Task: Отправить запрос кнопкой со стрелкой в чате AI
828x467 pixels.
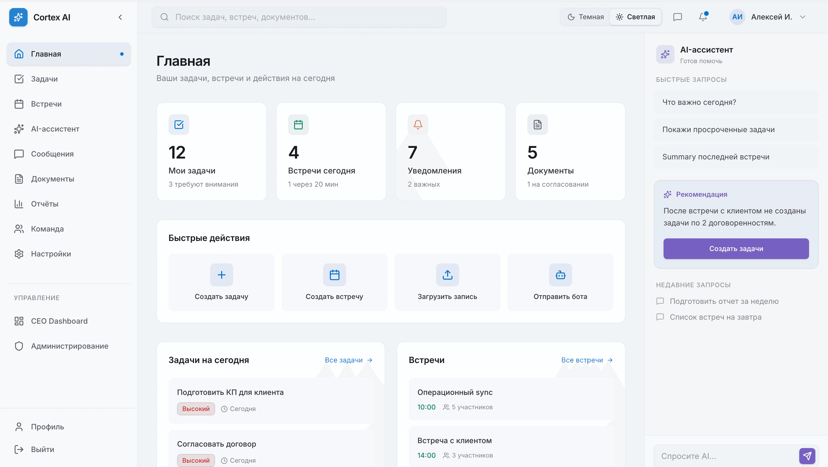Action: point(808,456)
